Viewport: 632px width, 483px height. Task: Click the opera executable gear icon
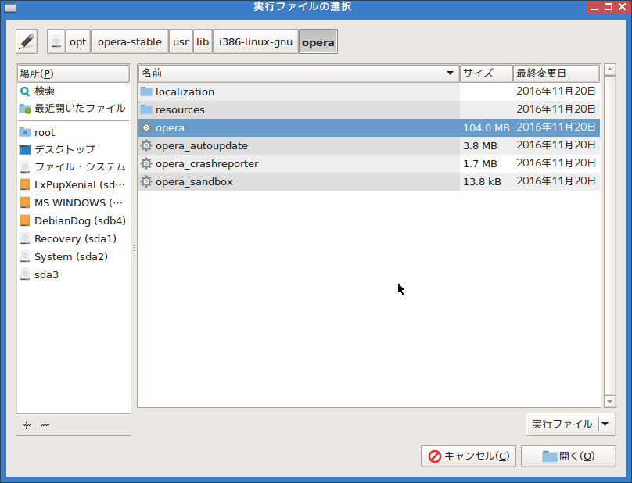point(146,127)
